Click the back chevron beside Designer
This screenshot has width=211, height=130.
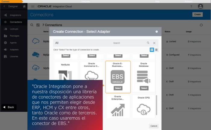pos(4,6)
